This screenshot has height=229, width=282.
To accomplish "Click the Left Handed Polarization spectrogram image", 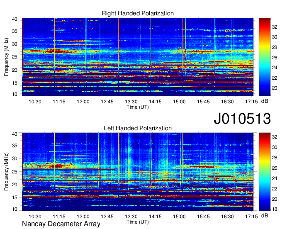I will click(x=138, y=172).
